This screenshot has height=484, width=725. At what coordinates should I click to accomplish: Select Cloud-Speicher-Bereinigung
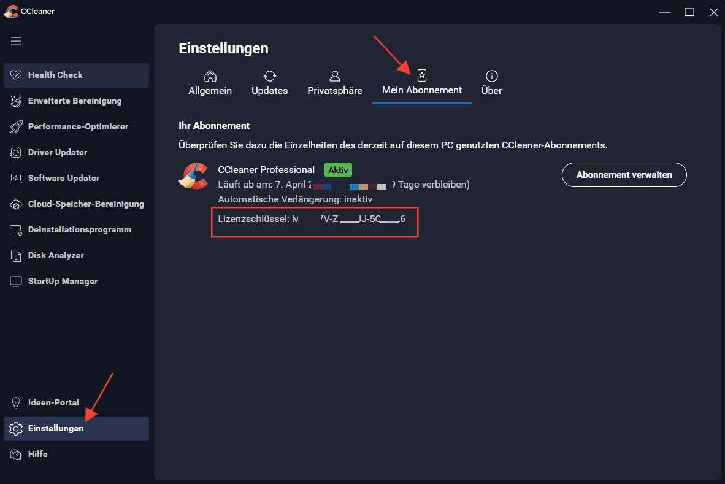tap(83, 204)
